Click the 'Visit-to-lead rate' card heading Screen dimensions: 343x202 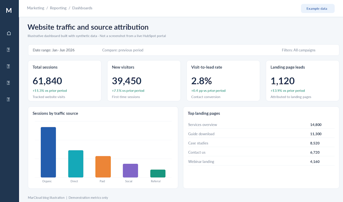[206, 67]
